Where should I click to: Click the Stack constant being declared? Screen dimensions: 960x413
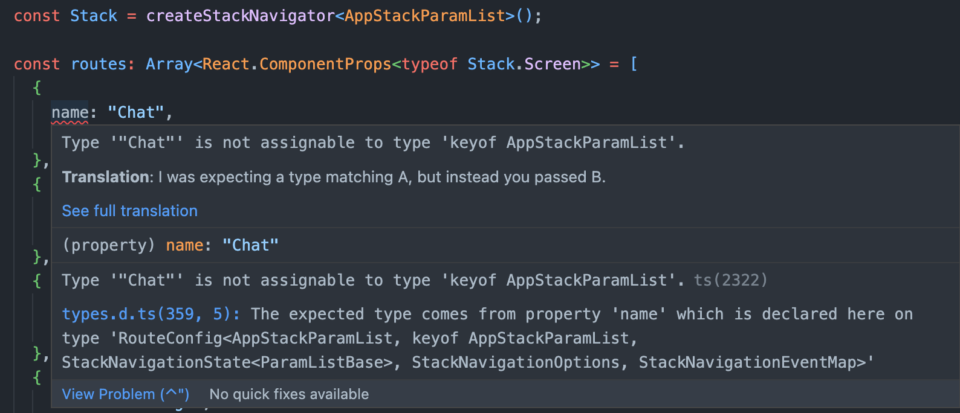[x=94, y=16]
